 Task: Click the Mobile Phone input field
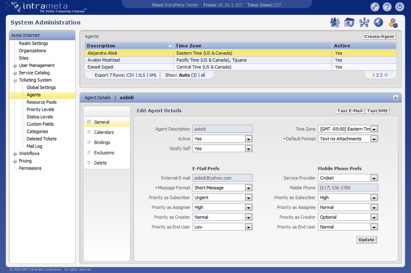348,188
